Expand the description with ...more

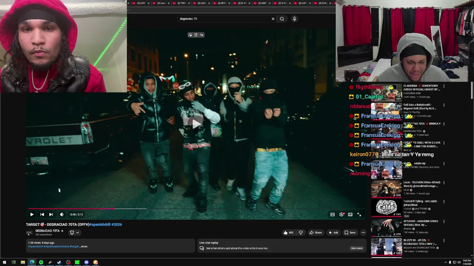[84, 246]
